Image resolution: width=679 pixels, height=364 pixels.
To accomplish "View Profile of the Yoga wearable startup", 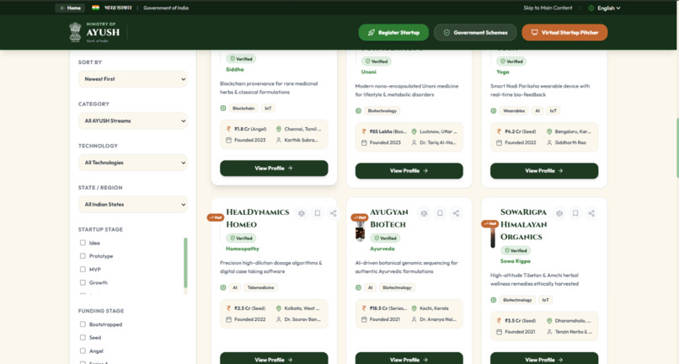I will tap(544, 171).
